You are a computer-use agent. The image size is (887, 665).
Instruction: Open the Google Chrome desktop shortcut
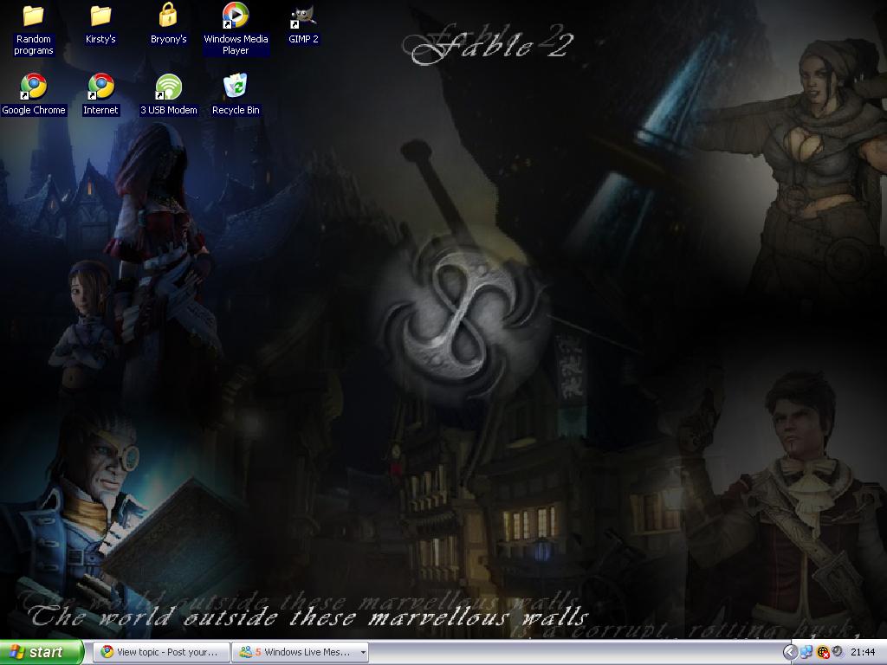coord(33,87)
